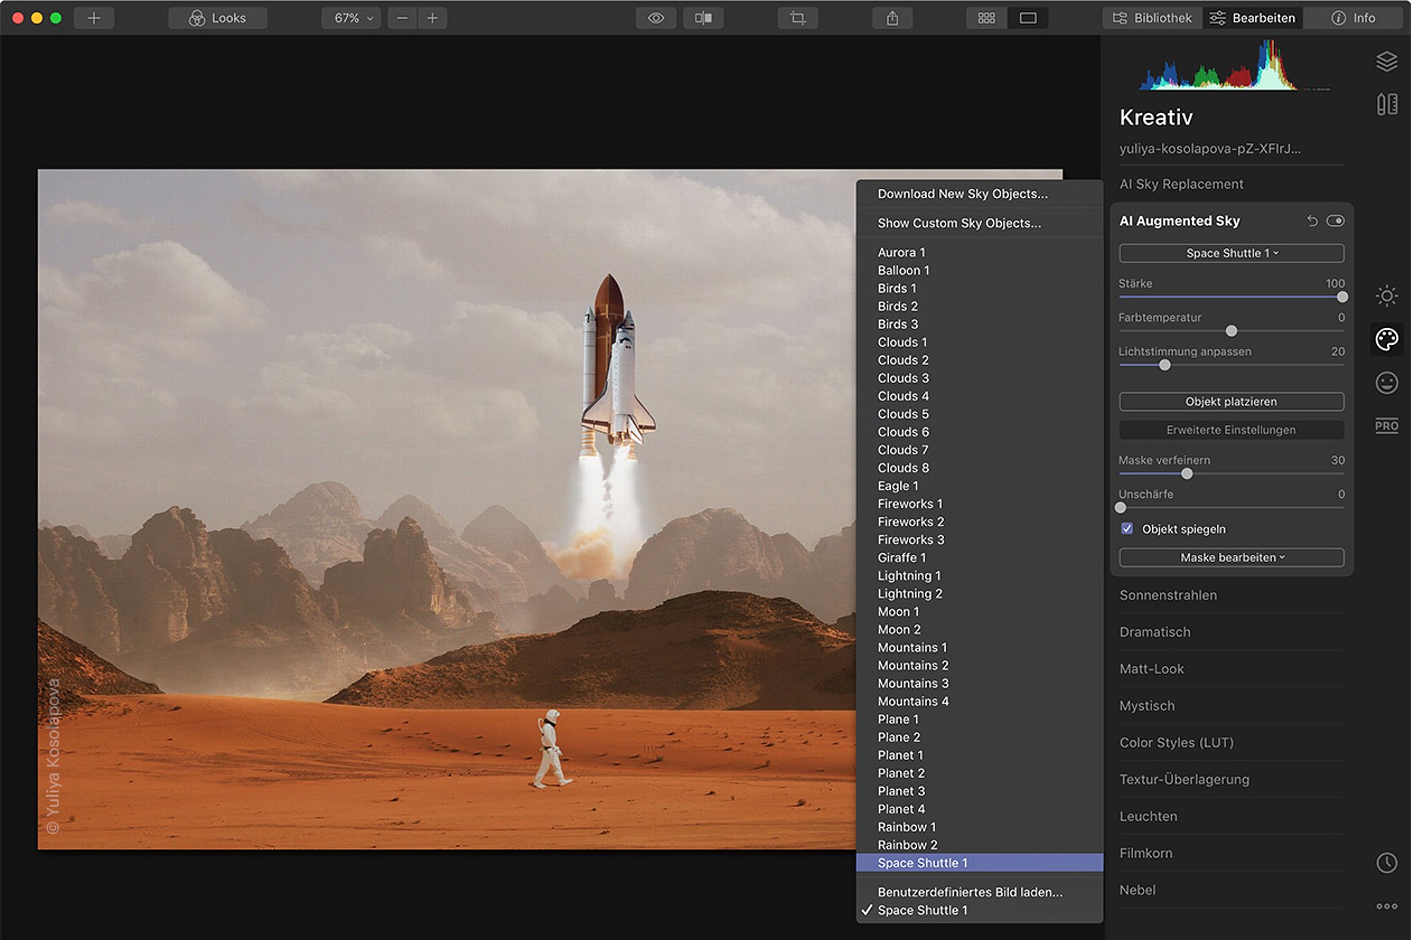The width and height of the screenshot is (1411, 940).
Task: Click the share/export icon
Action: [x=892, y=18]
